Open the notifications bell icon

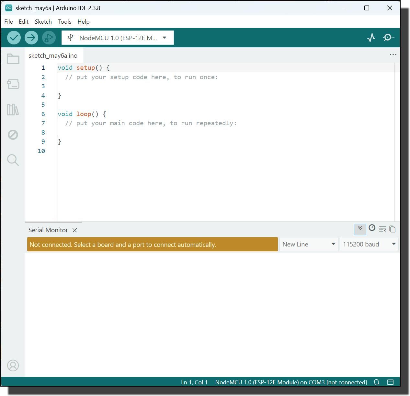(376, 382)
